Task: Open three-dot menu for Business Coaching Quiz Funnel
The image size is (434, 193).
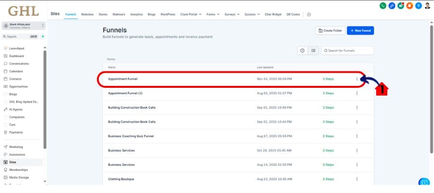Action: 357,136
